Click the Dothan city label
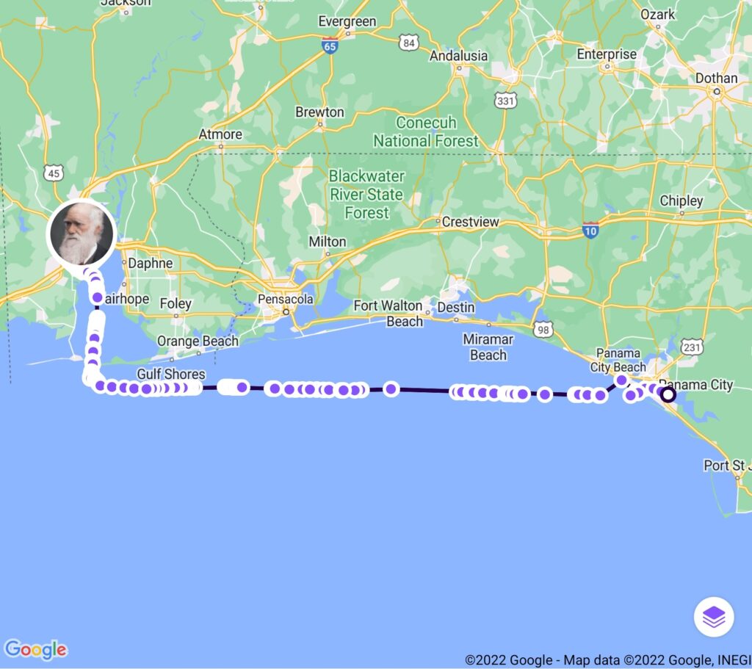This screenshot has height=669, width=752. 717,78
